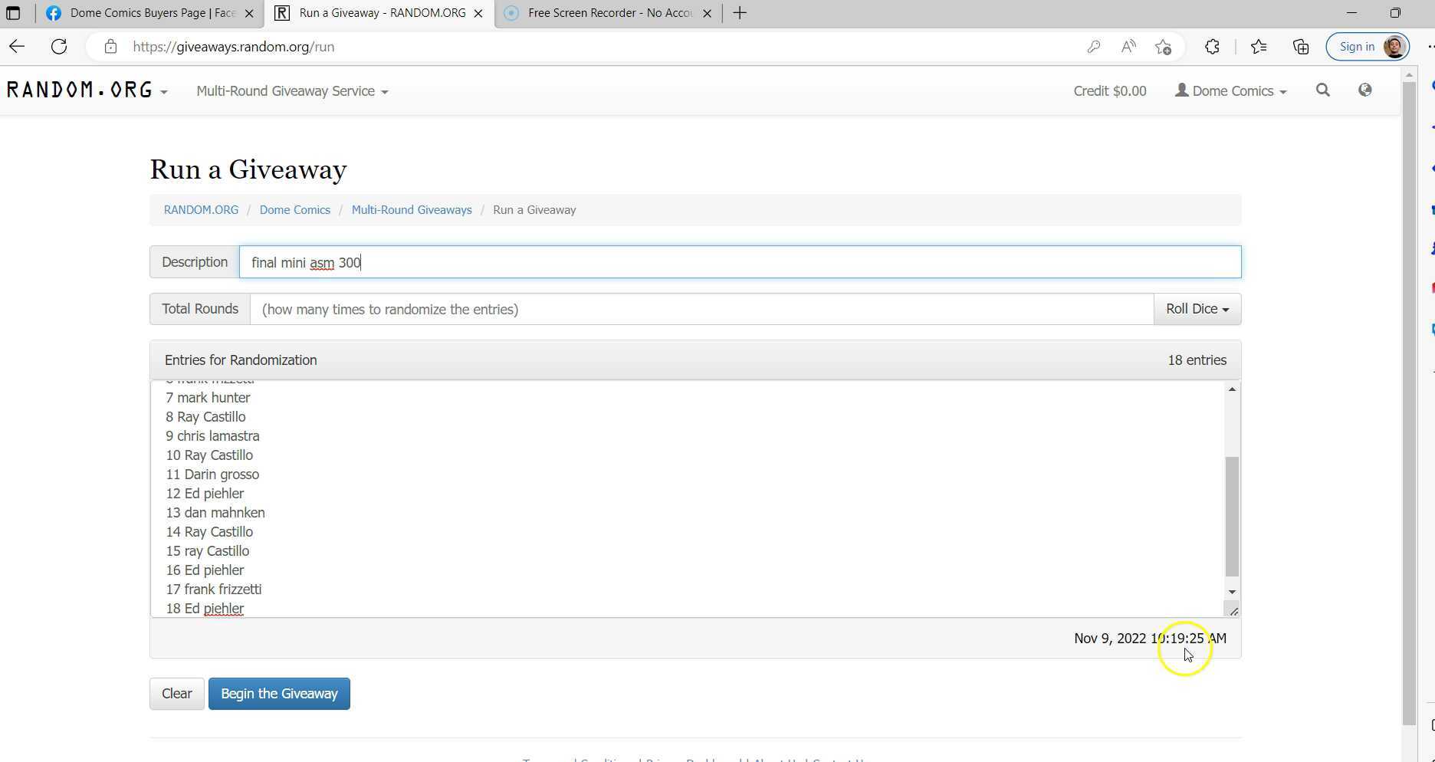Open Dome Comics breadcrumb link
1435x762 pixels.
[x=295, y=210]
